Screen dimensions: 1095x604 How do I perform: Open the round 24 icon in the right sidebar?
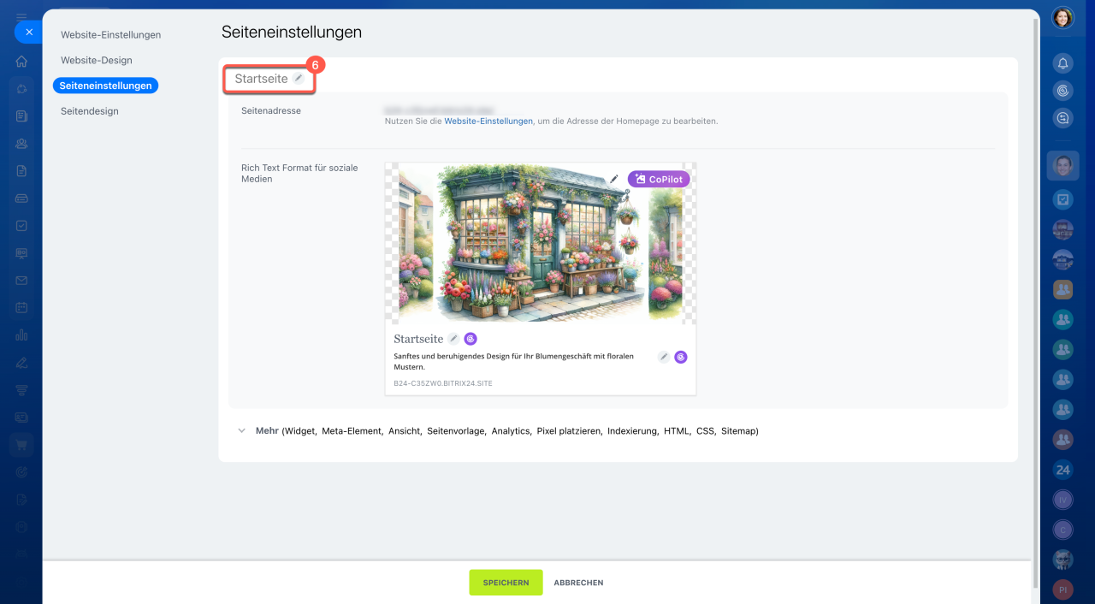click(x=1062, y=470)
